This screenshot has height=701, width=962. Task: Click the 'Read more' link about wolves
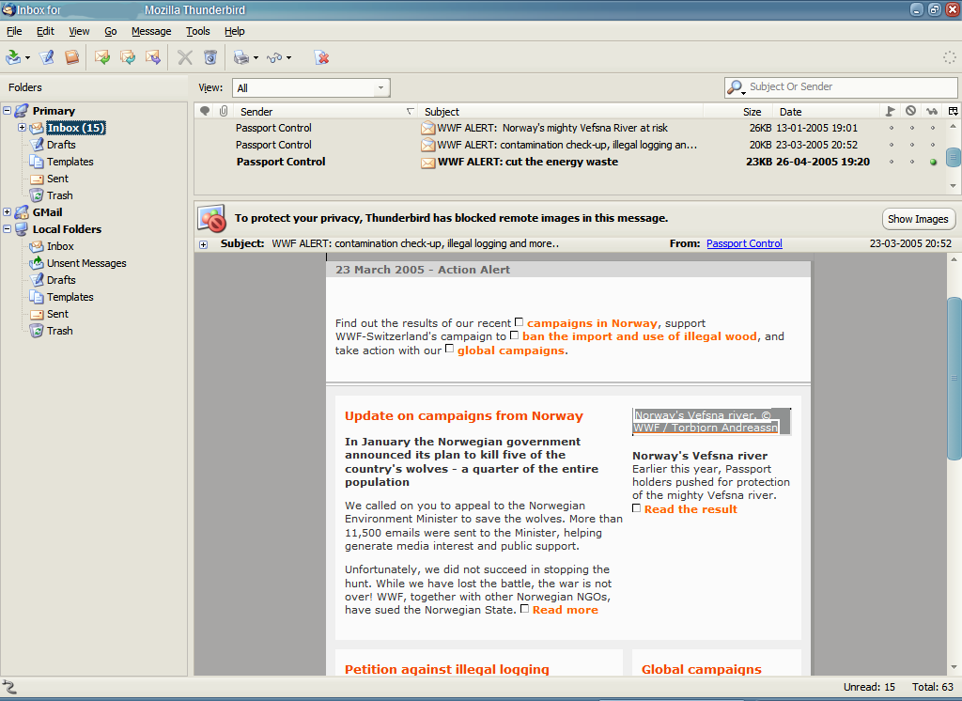pos(565,610)
